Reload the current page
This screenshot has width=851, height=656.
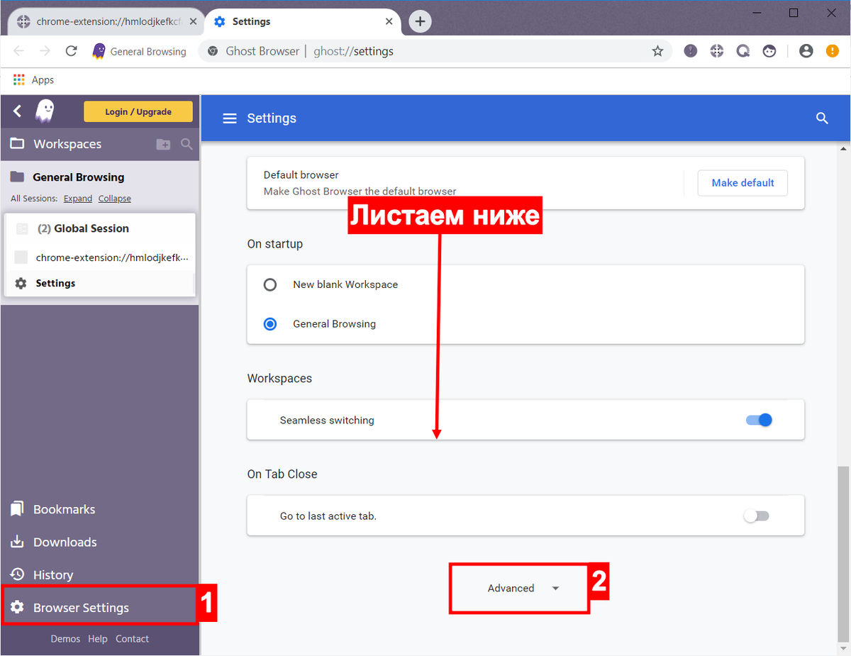click(x=71, y=51)
